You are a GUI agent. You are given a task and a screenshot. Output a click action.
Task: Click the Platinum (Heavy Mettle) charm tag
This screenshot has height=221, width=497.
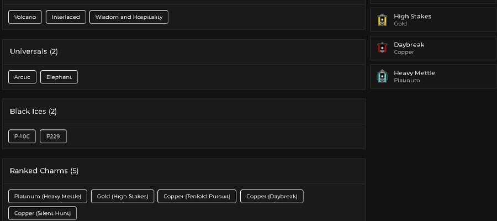pyautogui.click(x=47, y=196)
